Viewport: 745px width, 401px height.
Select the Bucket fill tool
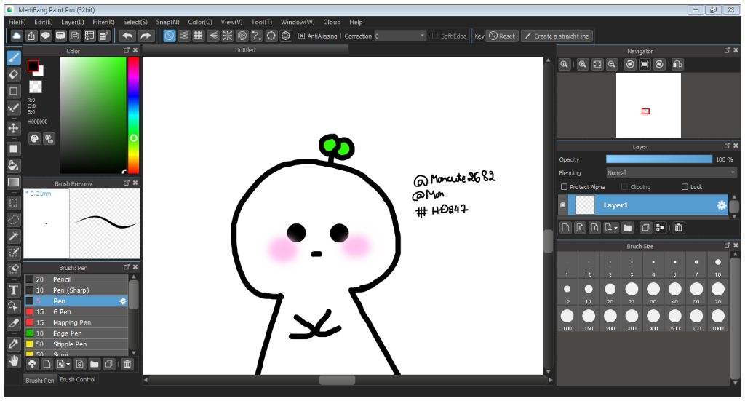(x=13, y=165)
